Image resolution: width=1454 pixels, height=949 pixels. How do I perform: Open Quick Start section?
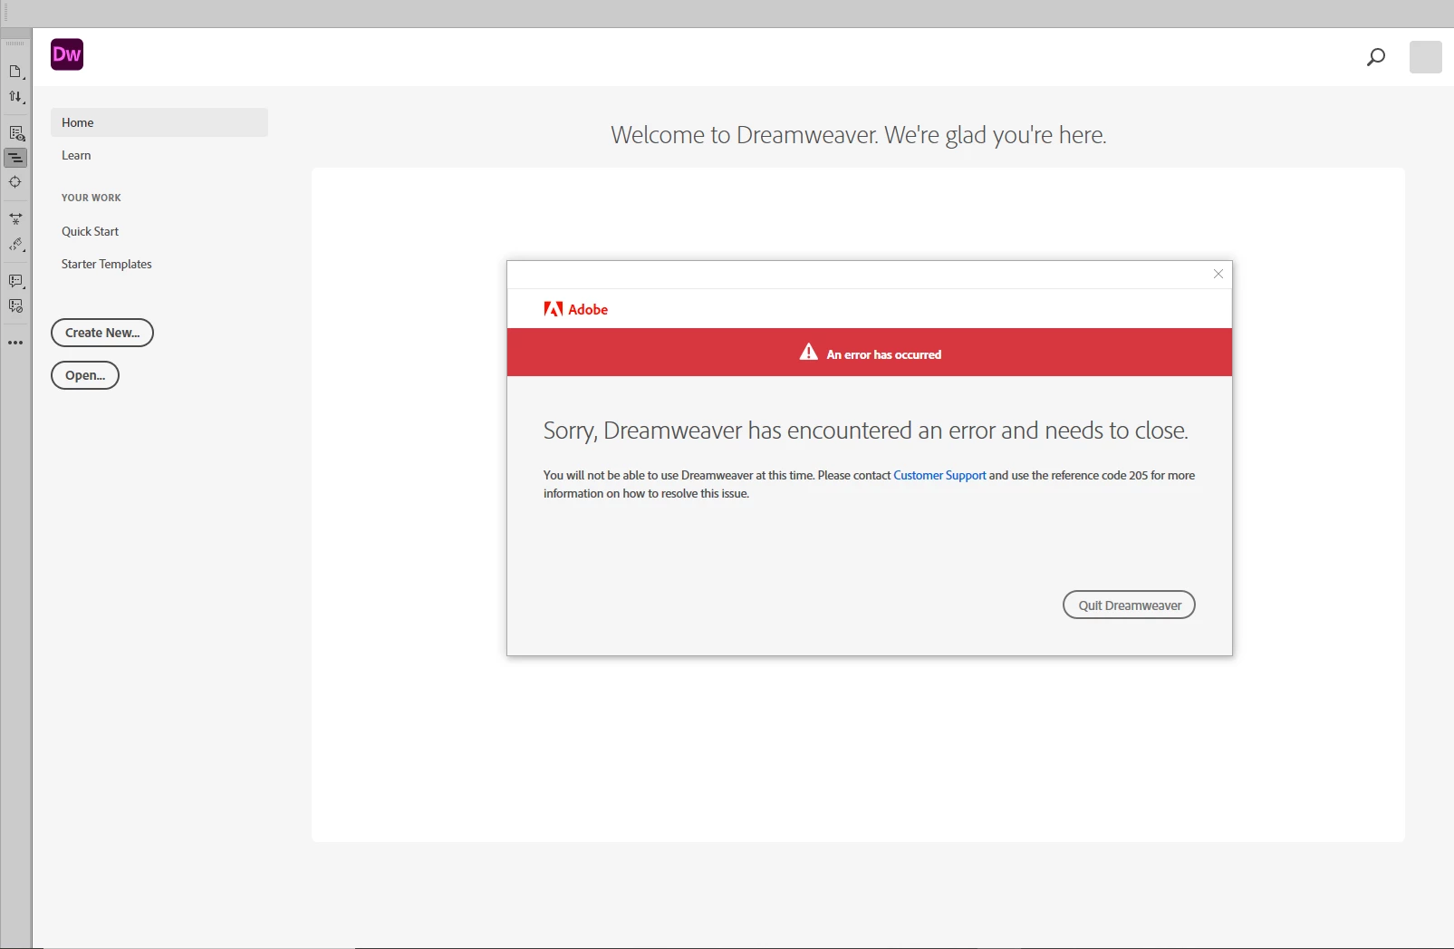click(x=90, y=231)
